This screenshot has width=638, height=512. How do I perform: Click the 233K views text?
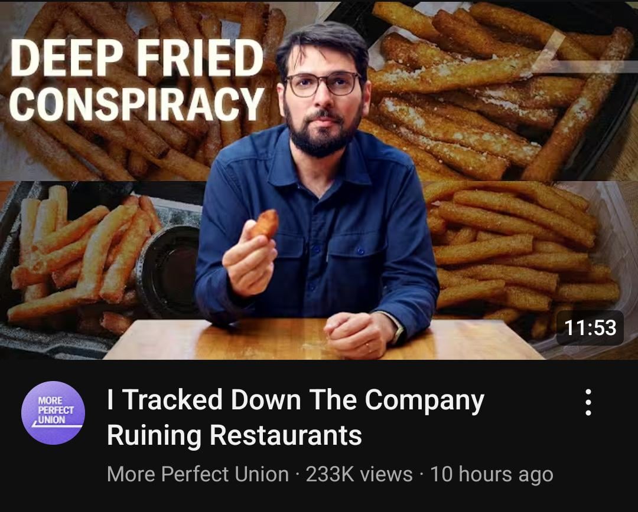point(359,474)
